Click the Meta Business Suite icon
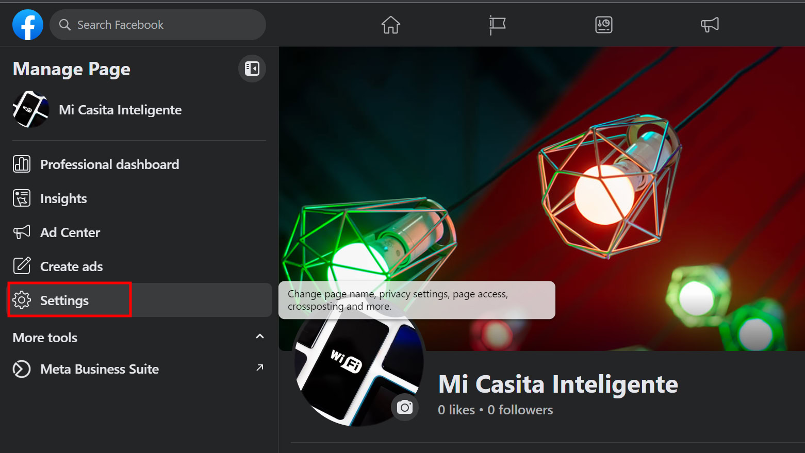 (22, 369)
